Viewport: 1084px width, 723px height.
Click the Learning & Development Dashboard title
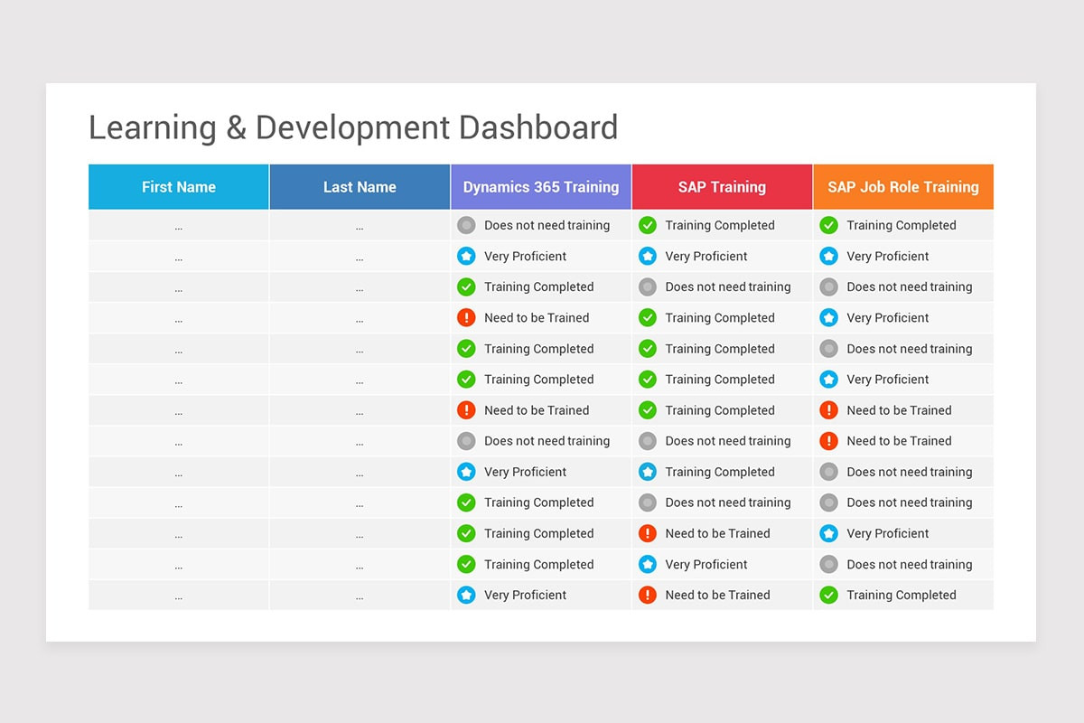point(353,127)
